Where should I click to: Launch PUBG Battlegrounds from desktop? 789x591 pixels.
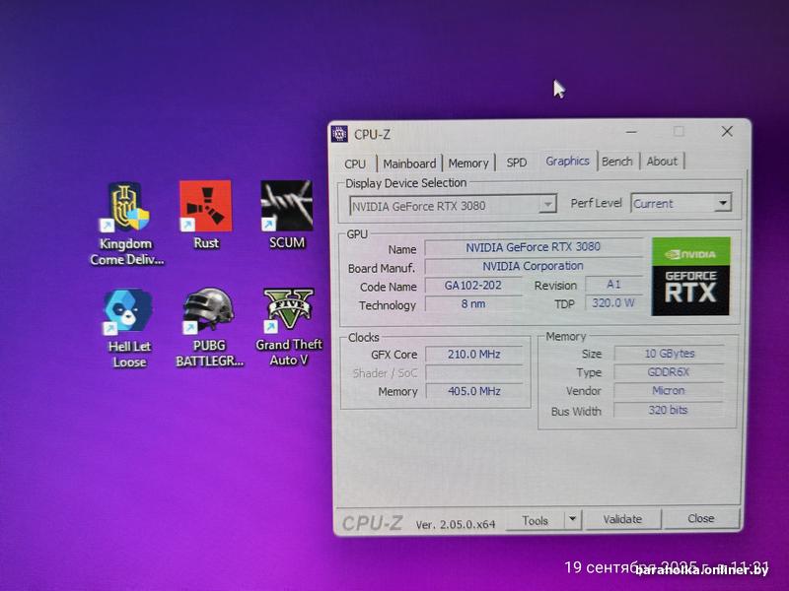click(208, 313)
